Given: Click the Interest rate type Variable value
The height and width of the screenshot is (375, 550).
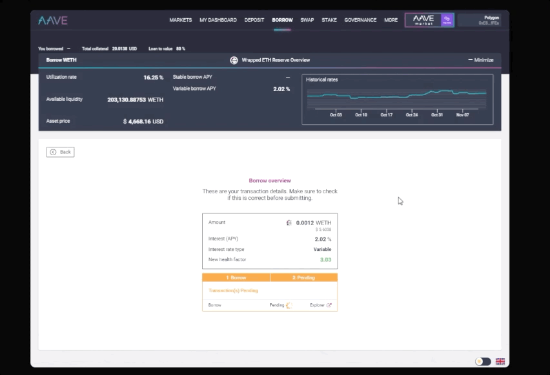Looking at the screenshot, I should (322, 249).
